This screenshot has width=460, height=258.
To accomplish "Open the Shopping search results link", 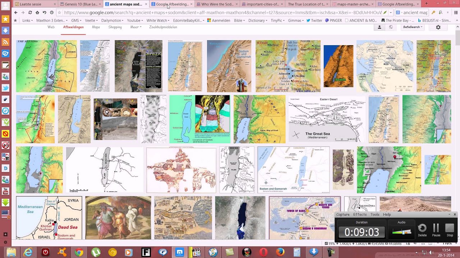I will [x=115, y=27].
